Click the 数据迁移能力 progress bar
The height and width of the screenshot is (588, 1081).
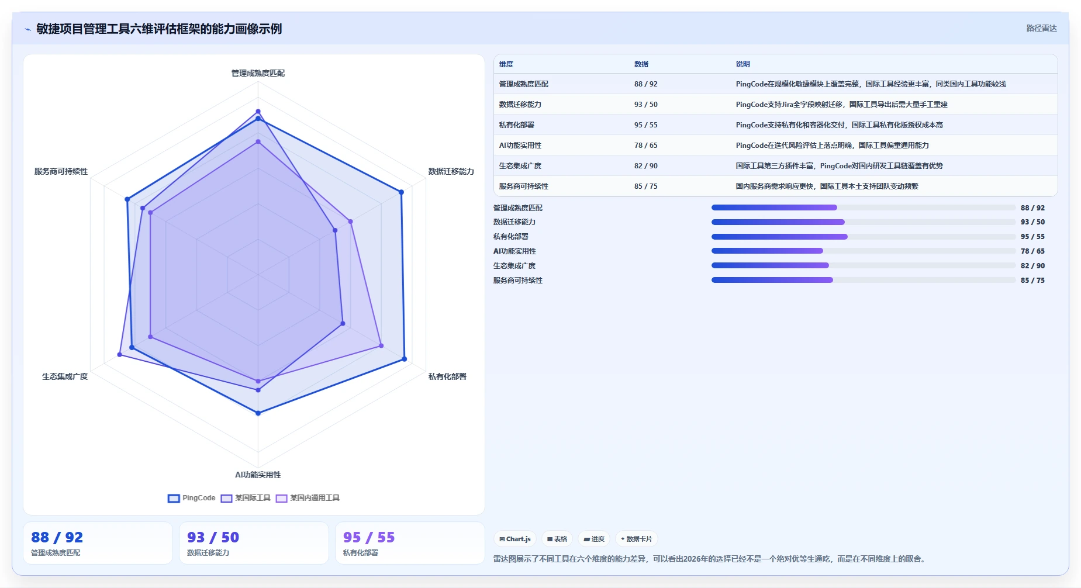click(863, 222)
